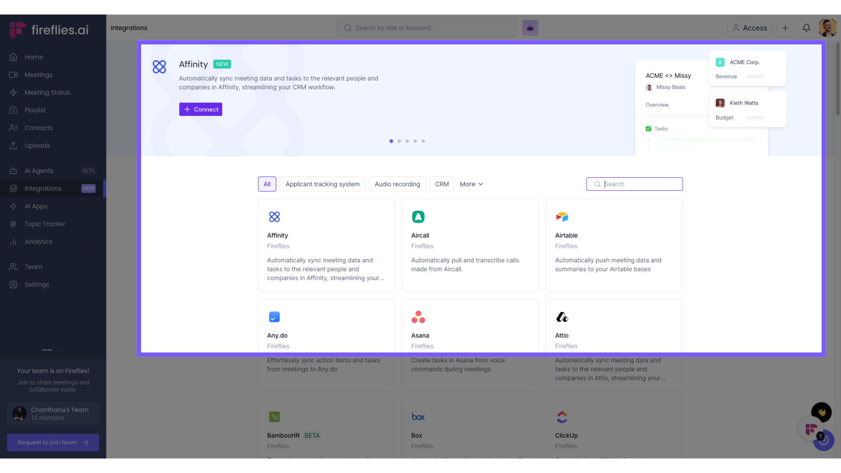This screenshot has width=841, height=473.
Task: Click the Fireflies bot icon beside search
Action: (x=530, y=28)
